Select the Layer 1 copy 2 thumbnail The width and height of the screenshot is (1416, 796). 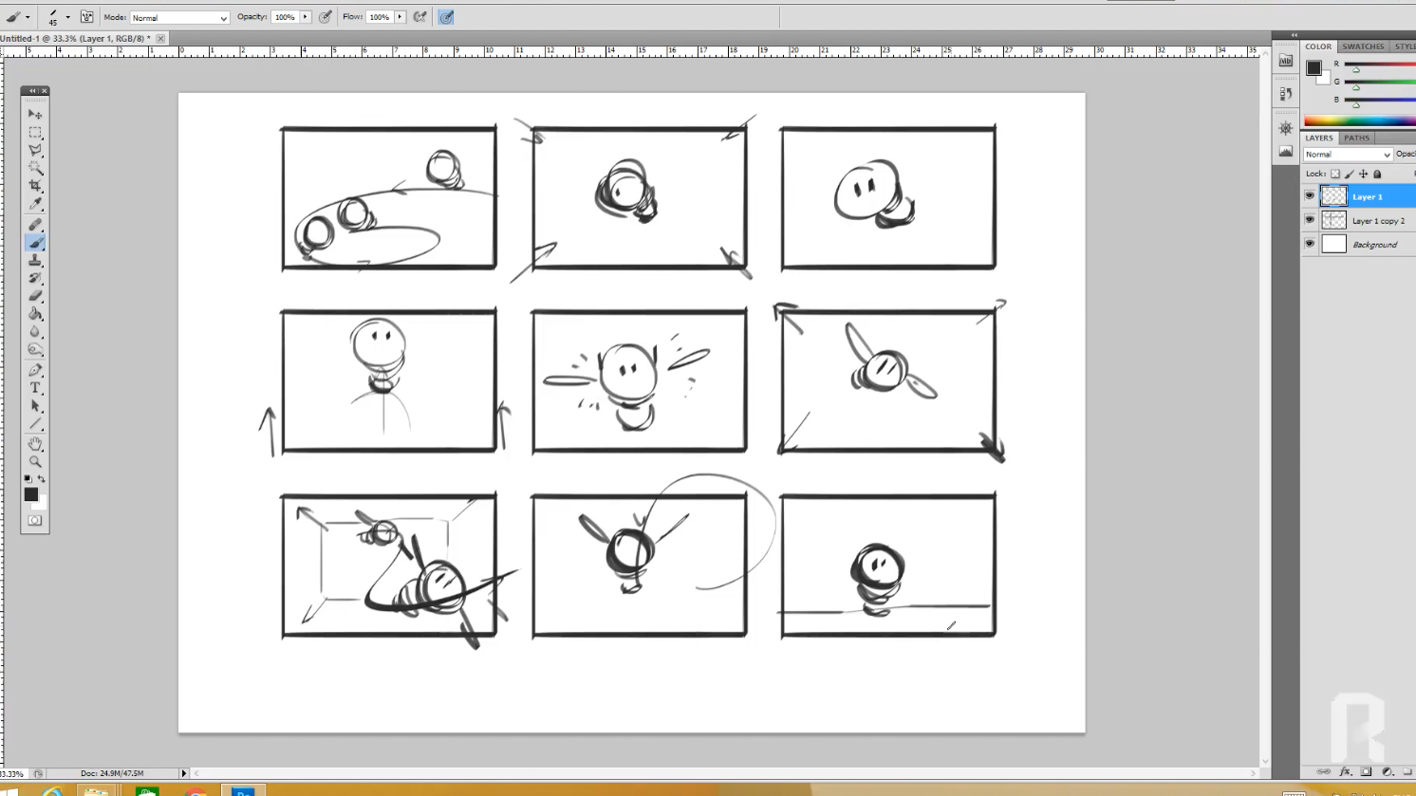click(1333, 220)
